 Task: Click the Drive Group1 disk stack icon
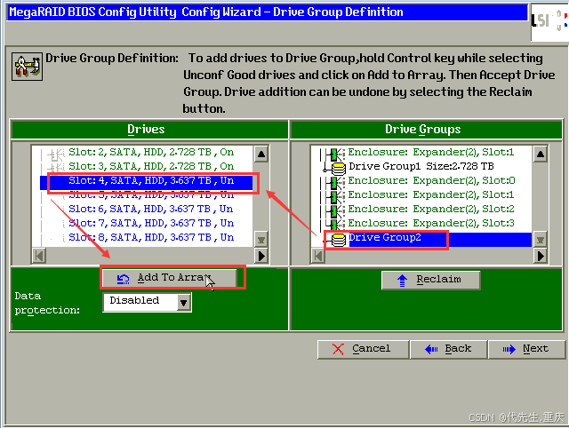[338, 169]
